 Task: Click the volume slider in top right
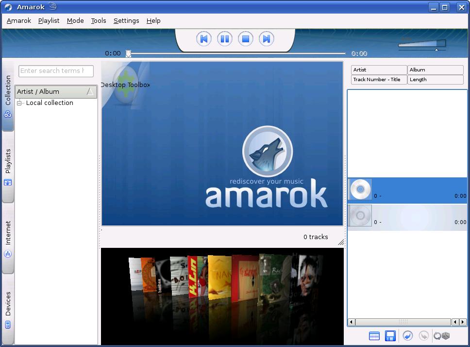click(x=421, y=44)
